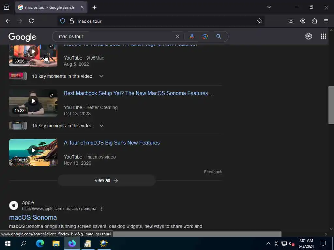
Task: Open more options for Apple result
Action: coord(102,209)
